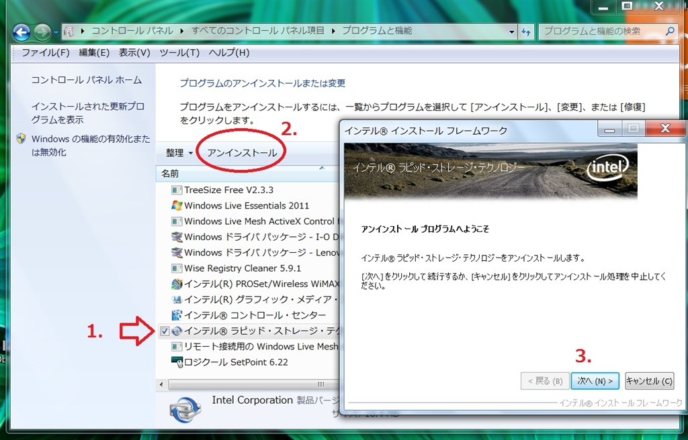The height and width of the screenshot is (440, 688).
Task: Open the 整理 dropdown menu
Action: pyautogui.click(x=179, y=153)
